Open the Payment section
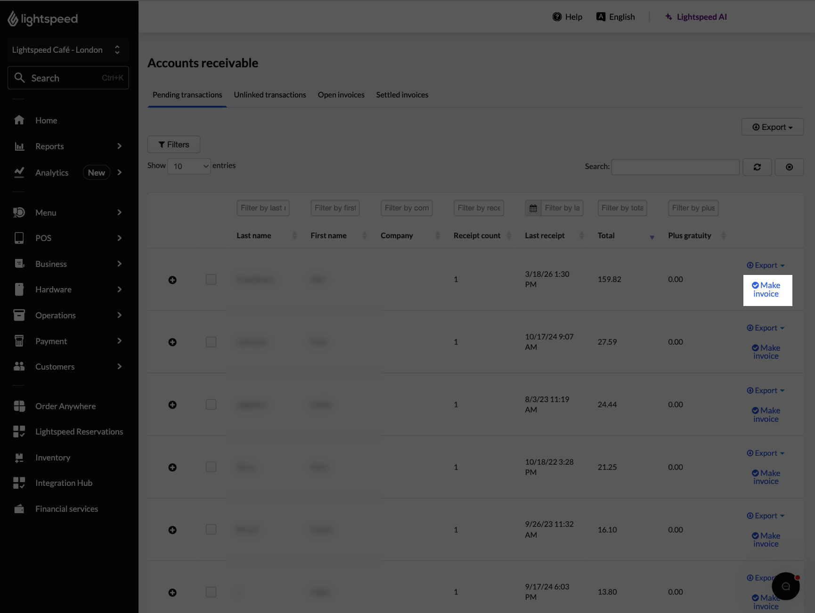Screen dimensions: 815x613 [x=51, y=341]
